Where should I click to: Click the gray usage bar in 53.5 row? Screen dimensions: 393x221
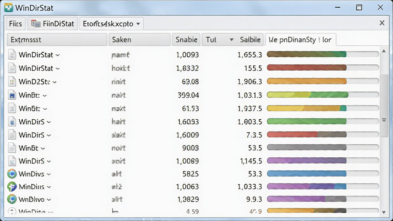click(307, 148)
